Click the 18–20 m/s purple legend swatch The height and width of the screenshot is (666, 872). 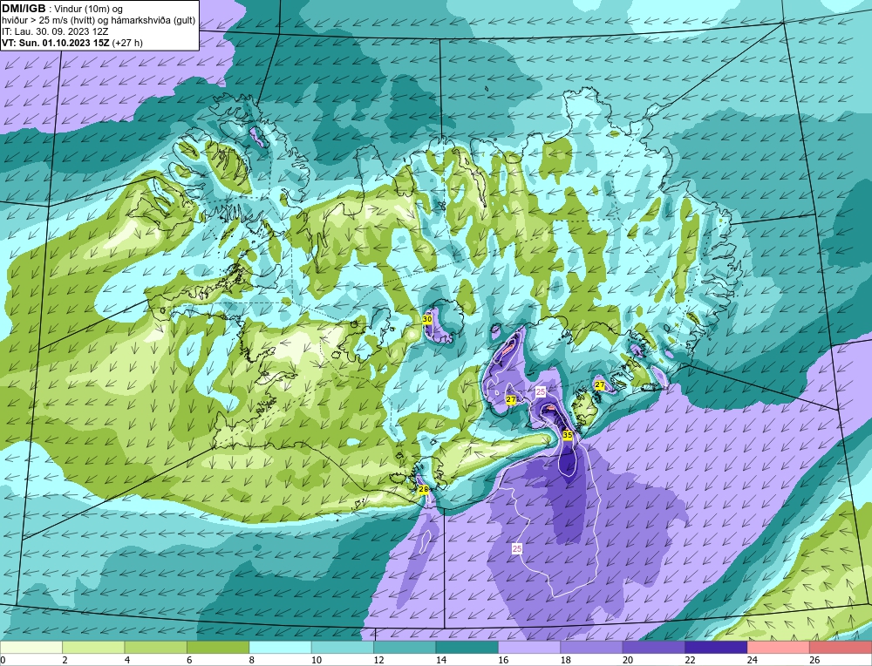point(592,647)
